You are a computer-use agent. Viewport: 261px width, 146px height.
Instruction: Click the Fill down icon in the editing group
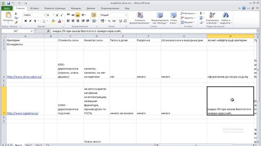click(x=201, y=18)
